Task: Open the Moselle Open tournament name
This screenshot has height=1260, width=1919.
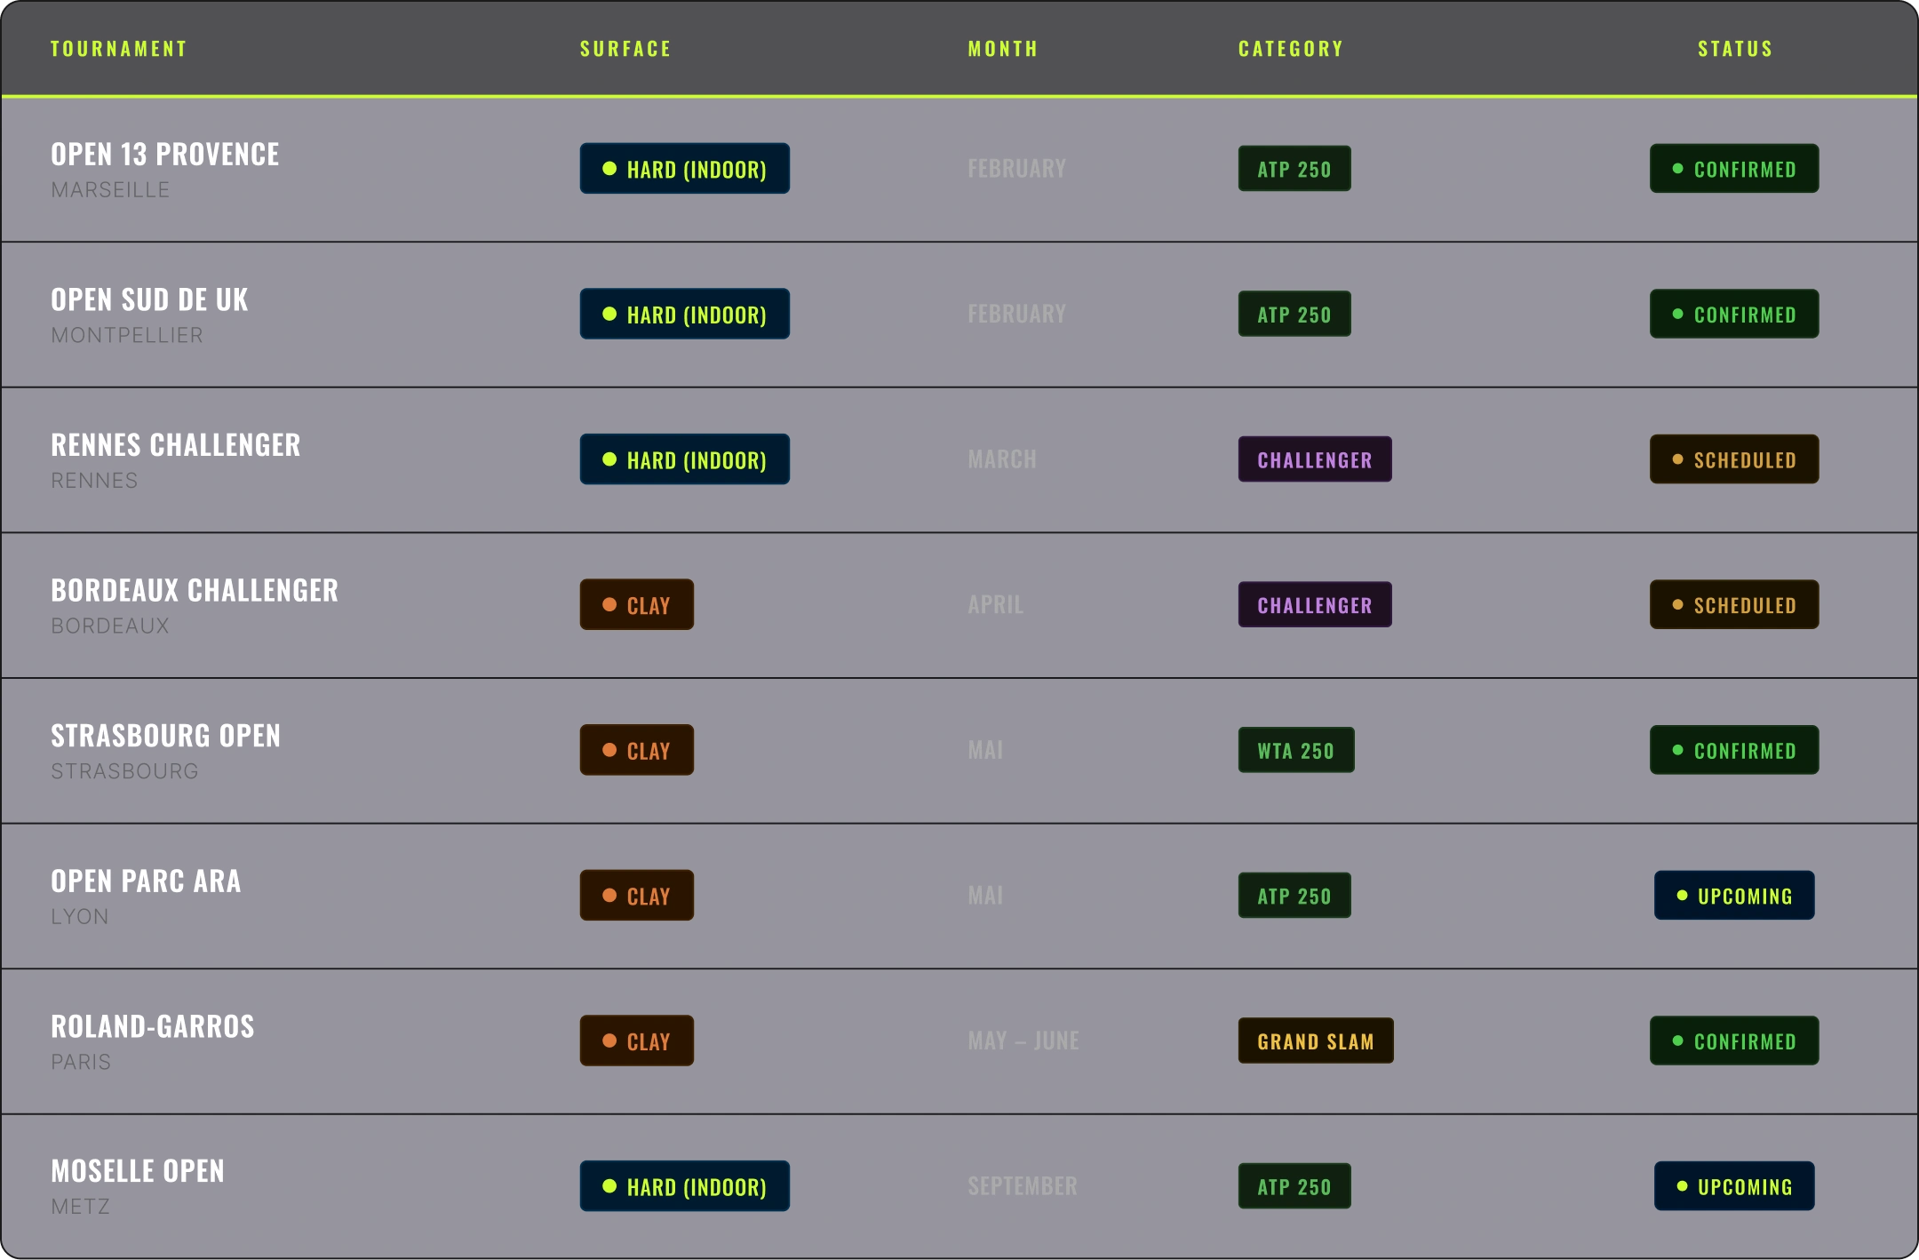Action: (138, 1171)
